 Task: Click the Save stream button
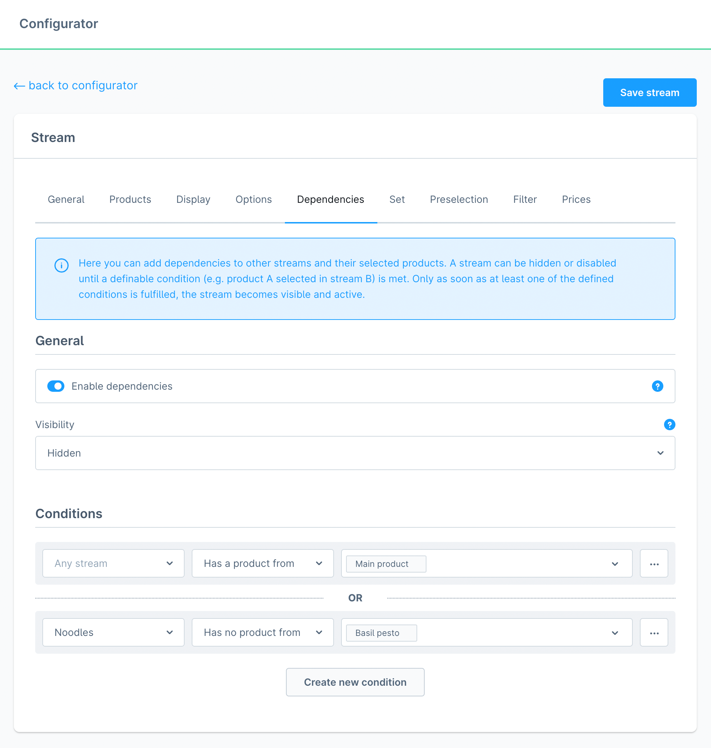point(650,92)
